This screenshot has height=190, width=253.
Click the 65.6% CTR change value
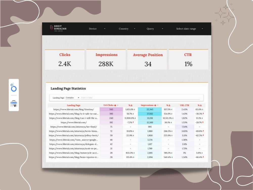pyautogui.click(x=198, y=109)
